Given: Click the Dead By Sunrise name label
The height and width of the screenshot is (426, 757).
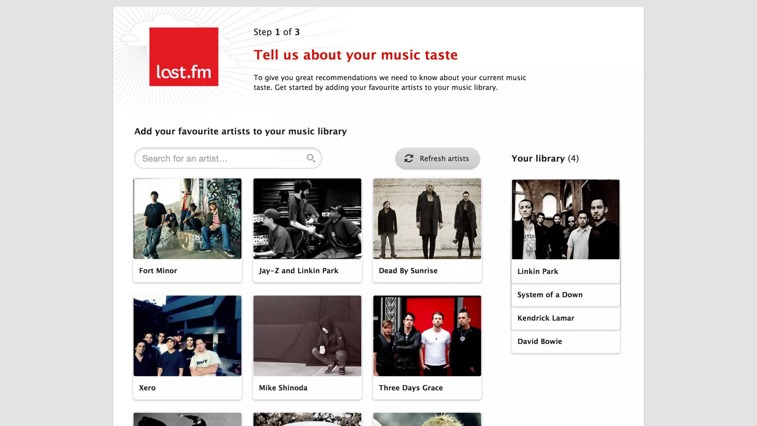Looking at the screenshot, I should [x=408, y=271].
